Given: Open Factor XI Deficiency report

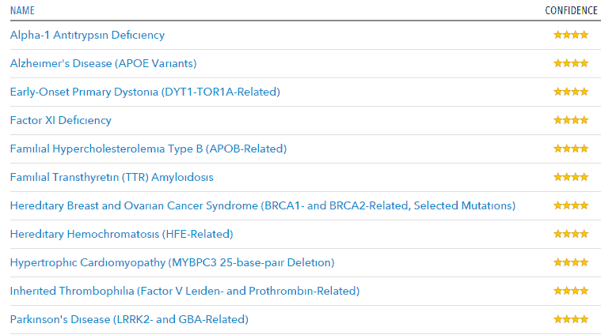Looking at the screenshot, I should tap(60, 120).
